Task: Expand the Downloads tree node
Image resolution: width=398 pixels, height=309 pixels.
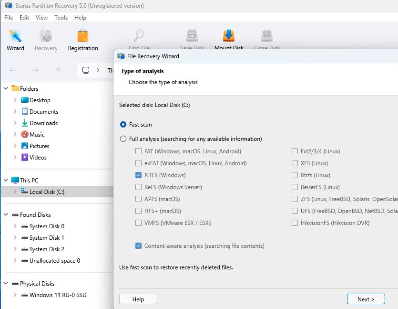Action: coord(15,123)
